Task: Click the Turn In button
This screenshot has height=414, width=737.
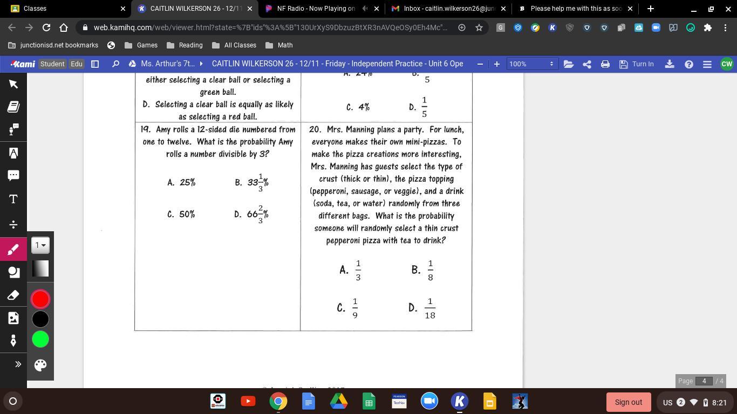Action: 637,64
